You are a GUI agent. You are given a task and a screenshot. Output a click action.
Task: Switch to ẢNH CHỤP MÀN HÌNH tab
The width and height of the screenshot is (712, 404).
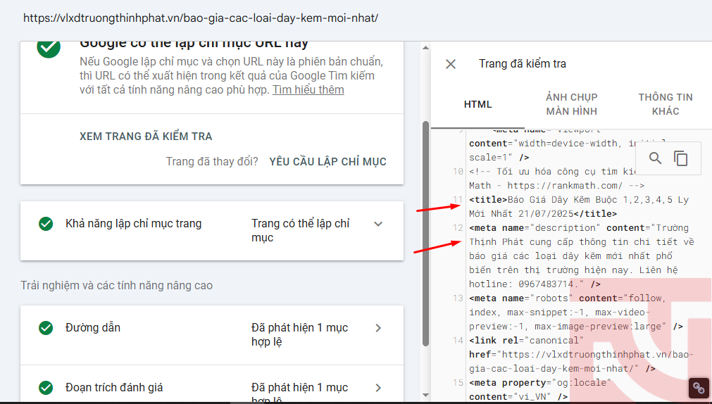[x=572, y=104]
